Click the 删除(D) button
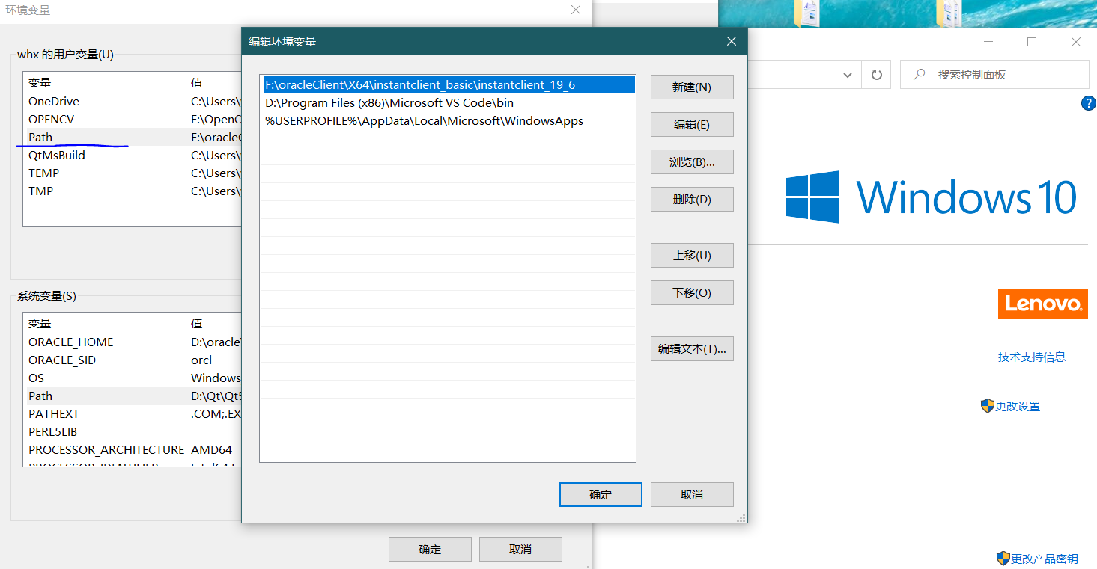This screenshot has height=569, width=1097. [x=691, y=199]
